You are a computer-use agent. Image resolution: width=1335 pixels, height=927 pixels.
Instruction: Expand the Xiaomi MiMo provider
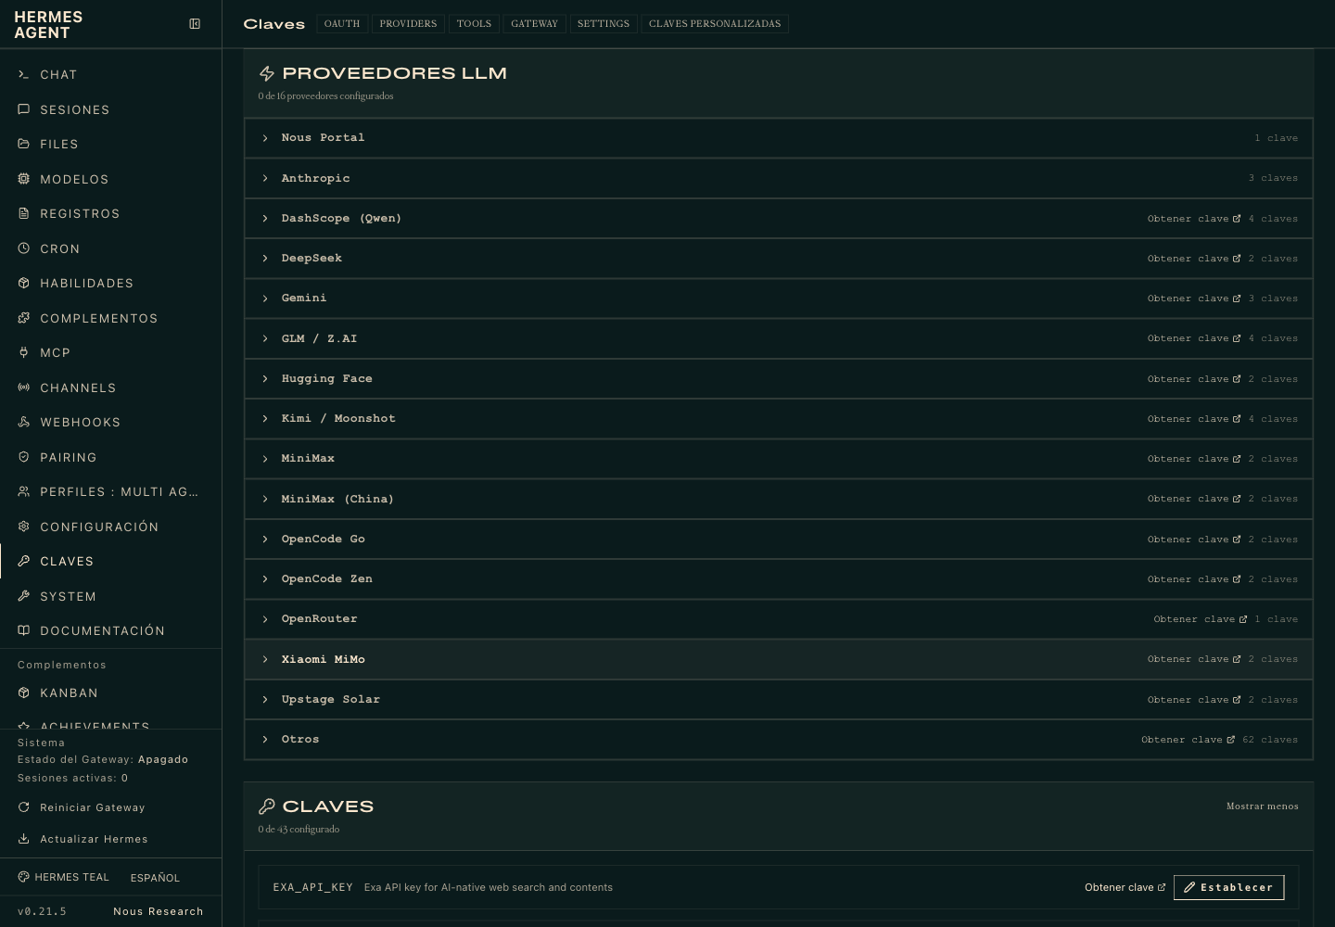779,659
